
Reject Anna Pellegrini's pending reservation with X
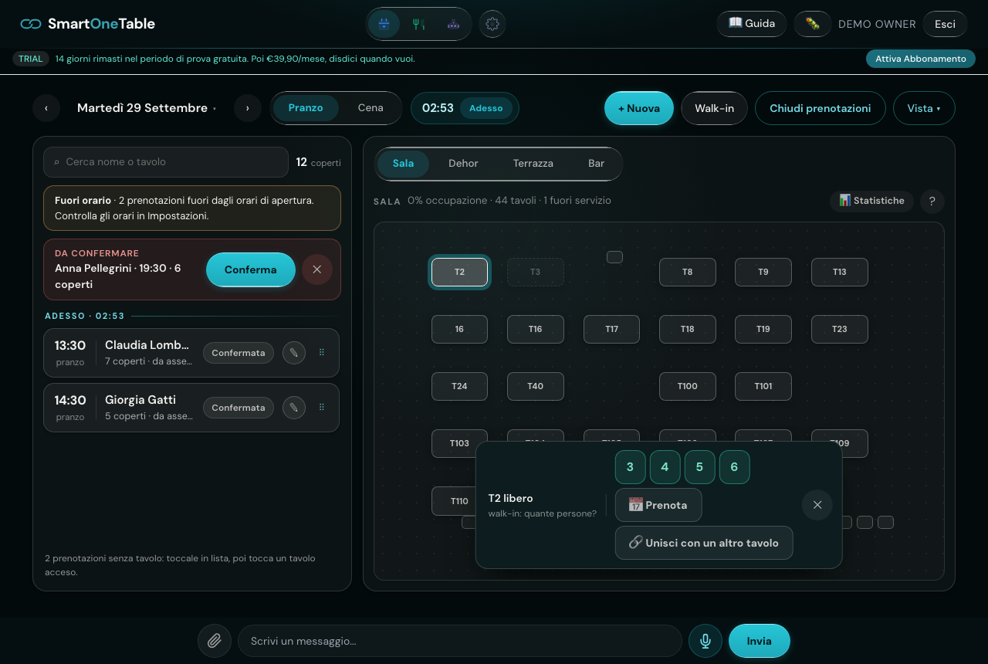(x=317, y=269)
